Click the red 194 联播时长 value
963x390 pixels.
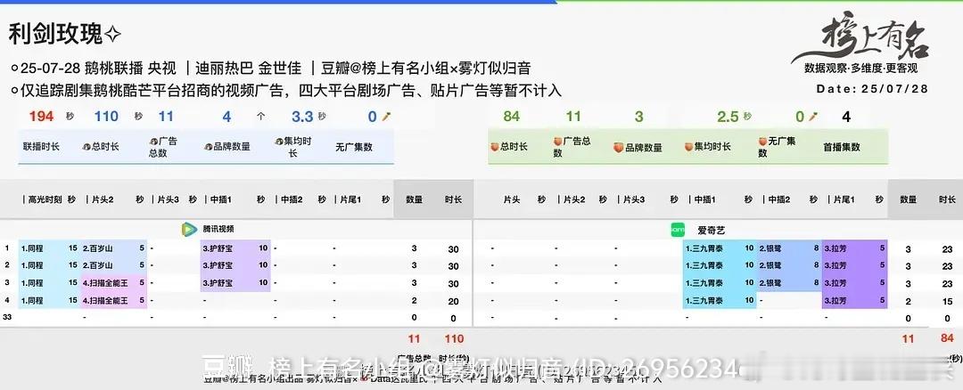coord(41,117)
